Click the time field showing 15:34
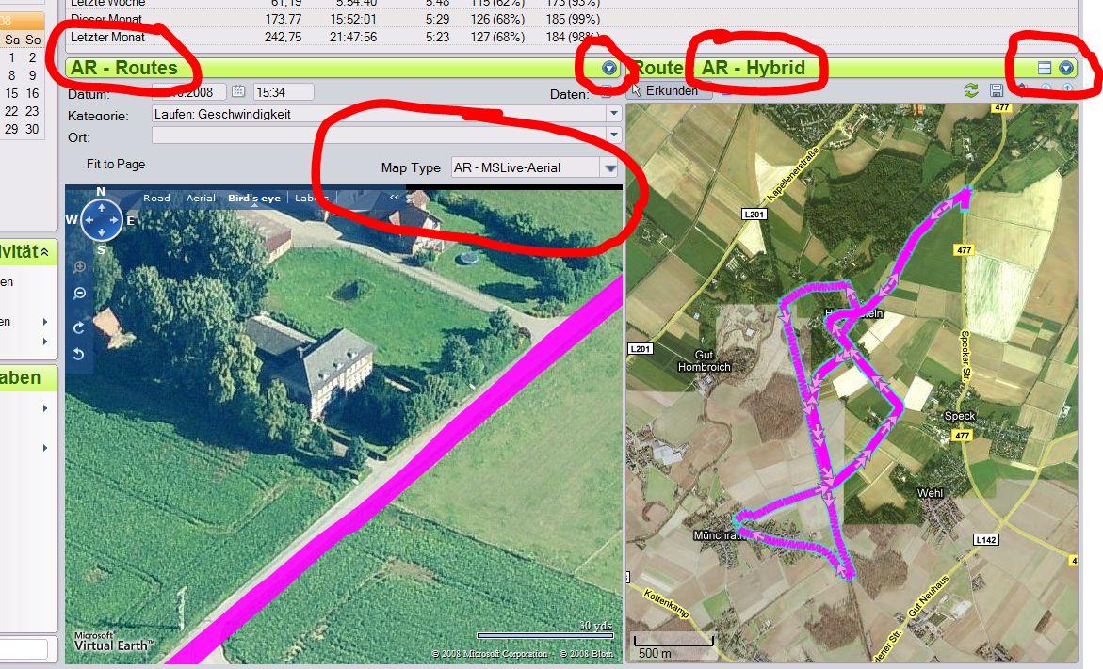 point(284,92)
